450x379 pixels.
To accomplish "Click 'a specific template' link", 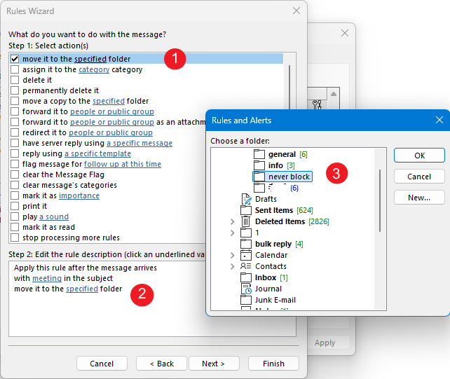I will [x=98, y=154].
